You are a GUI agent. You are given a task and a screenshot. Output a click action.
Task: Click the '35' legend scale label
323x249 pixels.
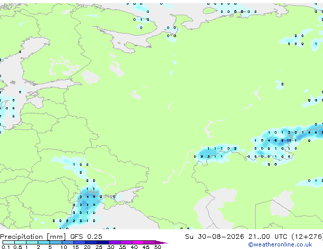pyautogui.click(x=122, y=247)
